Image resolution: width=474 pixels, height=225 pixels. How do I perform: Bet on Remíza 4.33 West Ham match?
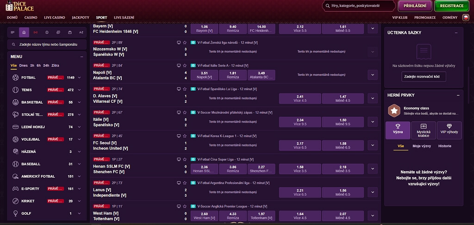(x=232, y=216)
